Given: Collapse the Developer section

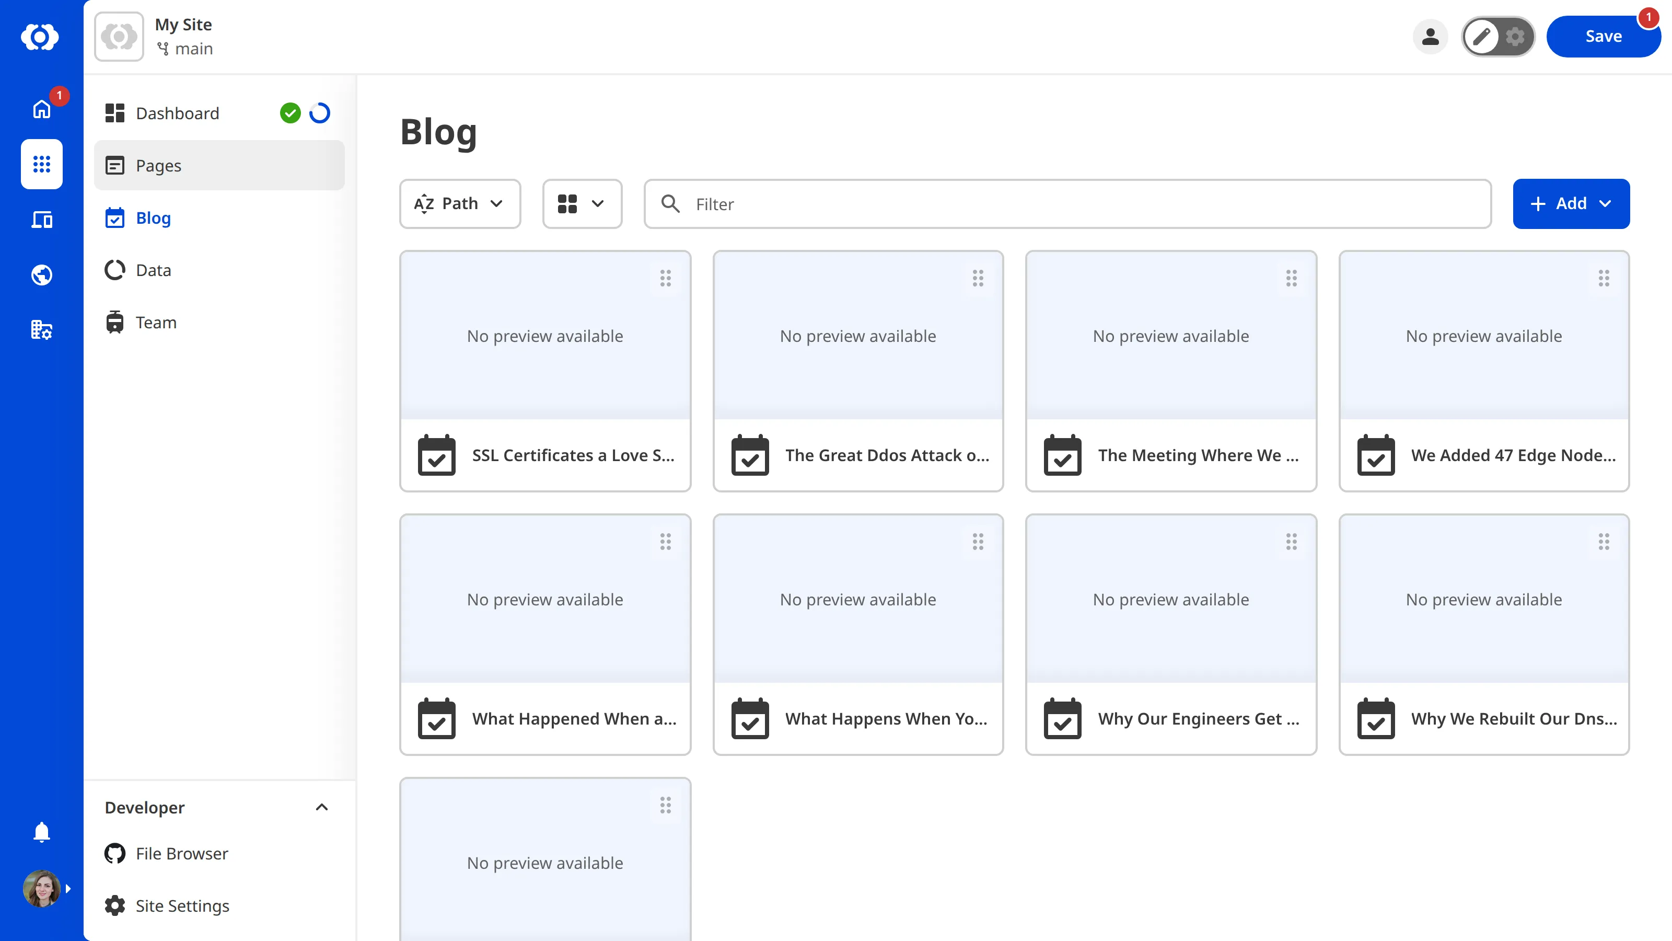Looking at the screenshot, I should click(x=321, y=807).
